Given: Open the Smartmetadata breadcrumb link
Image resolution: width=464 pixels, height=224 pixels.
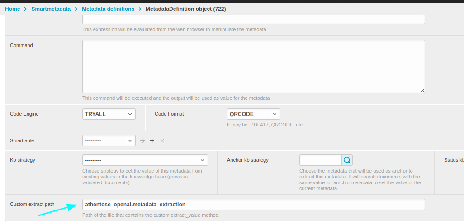Looking at the screenshot, I should coord(51,9).
